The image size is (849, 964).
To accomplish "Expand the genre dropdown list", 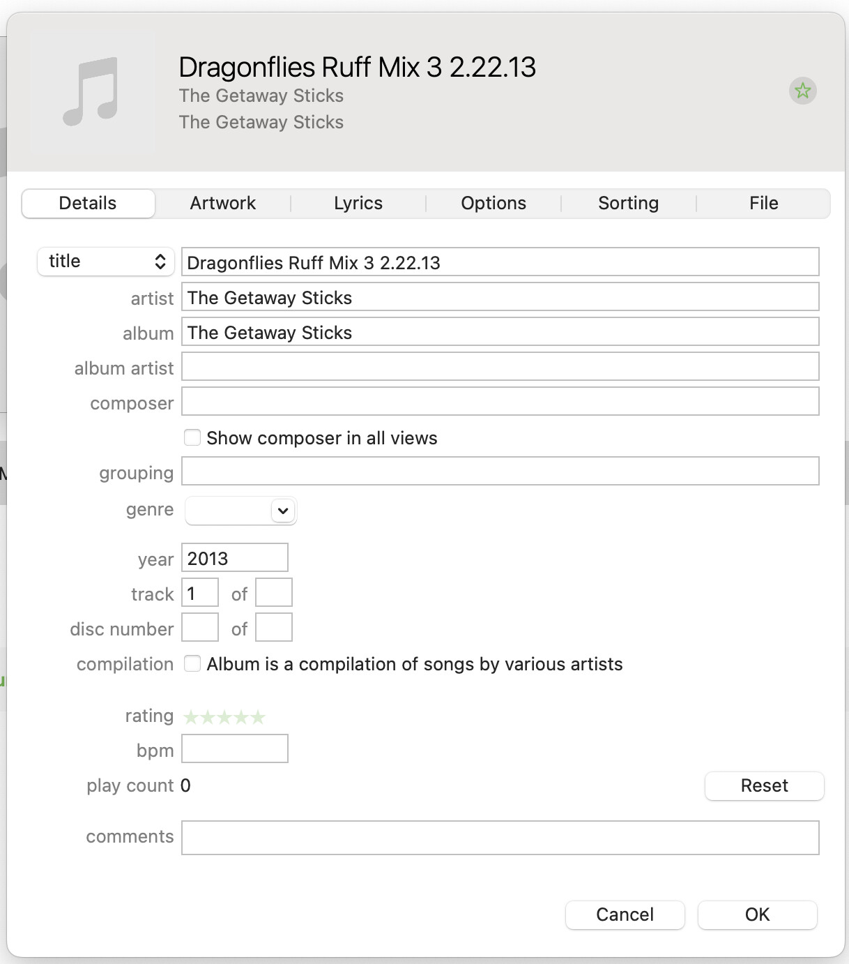I will (282, 511).
